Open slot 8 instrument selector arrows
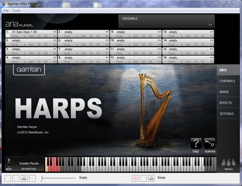 pos(107,57)
